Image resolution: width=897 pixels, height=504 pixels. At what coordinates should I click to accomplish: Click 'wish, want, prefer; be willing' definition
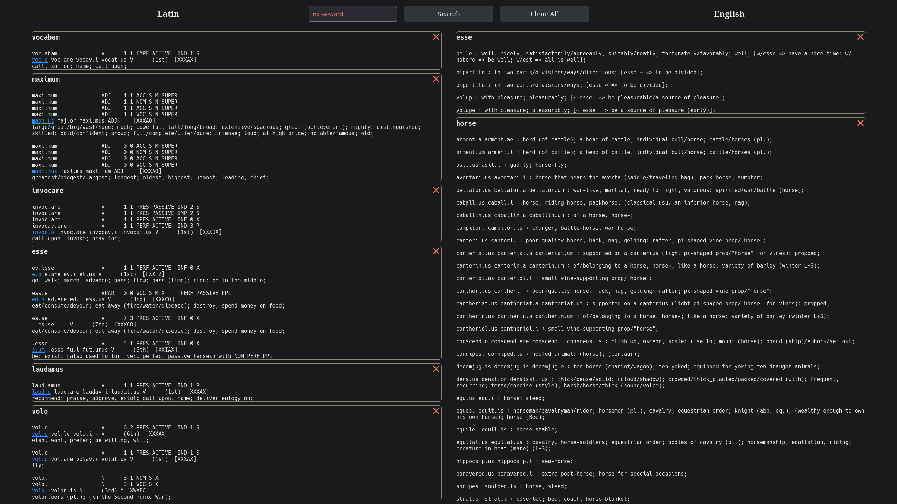pos(90,440)
